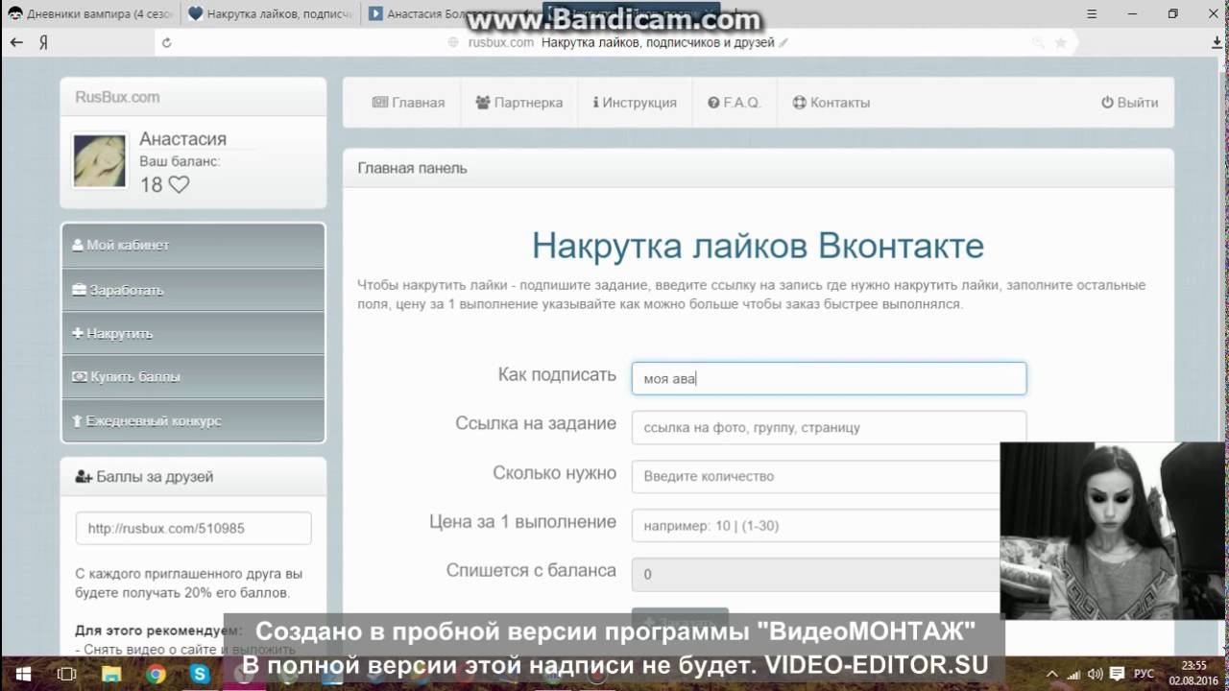
Task: Open the Windows Start menu
Action: click(21, 674)
